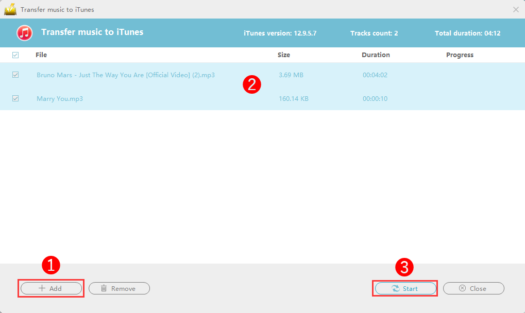Close the window with the top-right X

[x=516, y=9]
